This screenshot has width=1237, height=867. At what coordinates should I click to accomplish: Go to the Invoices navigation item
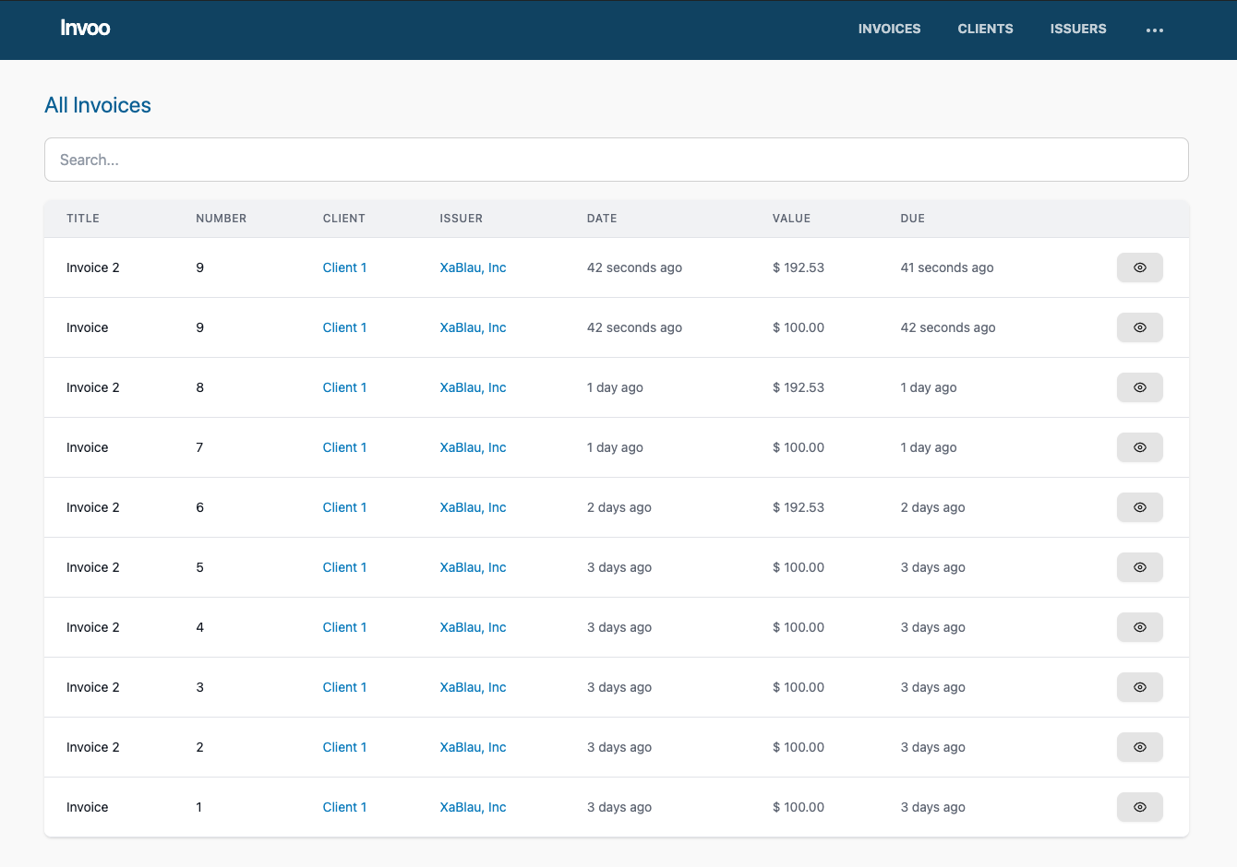[889, 29]
